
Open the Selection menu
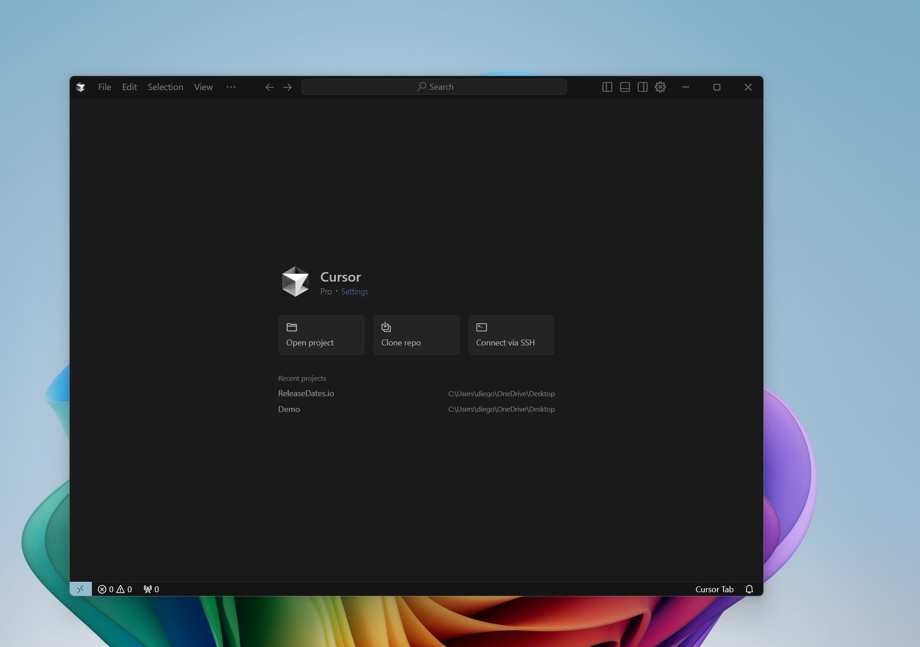point(165,87)
